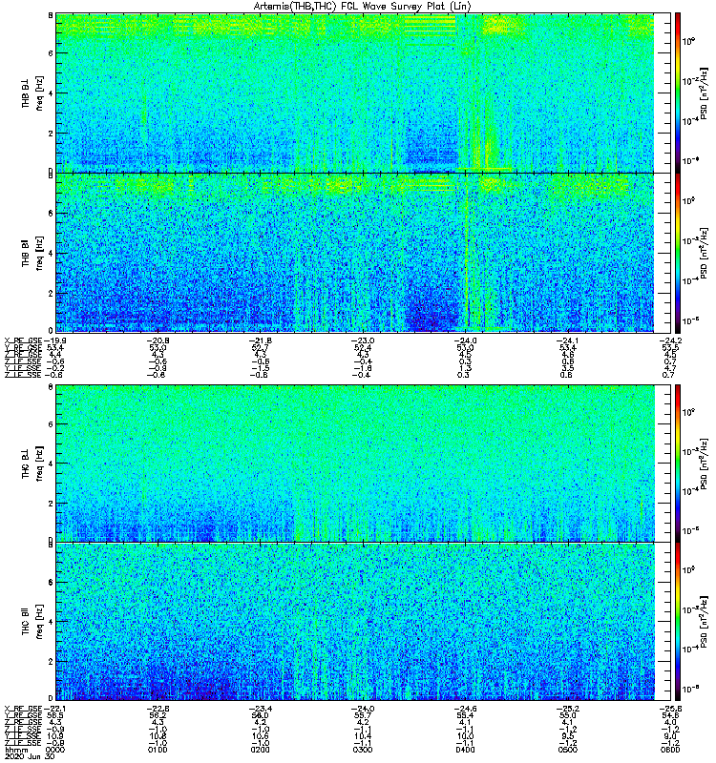Click the 0600 time tick label
Screen dimensions: 716x763
point(670,750)
